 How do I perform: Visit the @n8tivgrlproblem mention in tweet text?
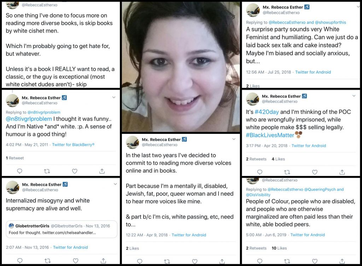coord(29,119)
